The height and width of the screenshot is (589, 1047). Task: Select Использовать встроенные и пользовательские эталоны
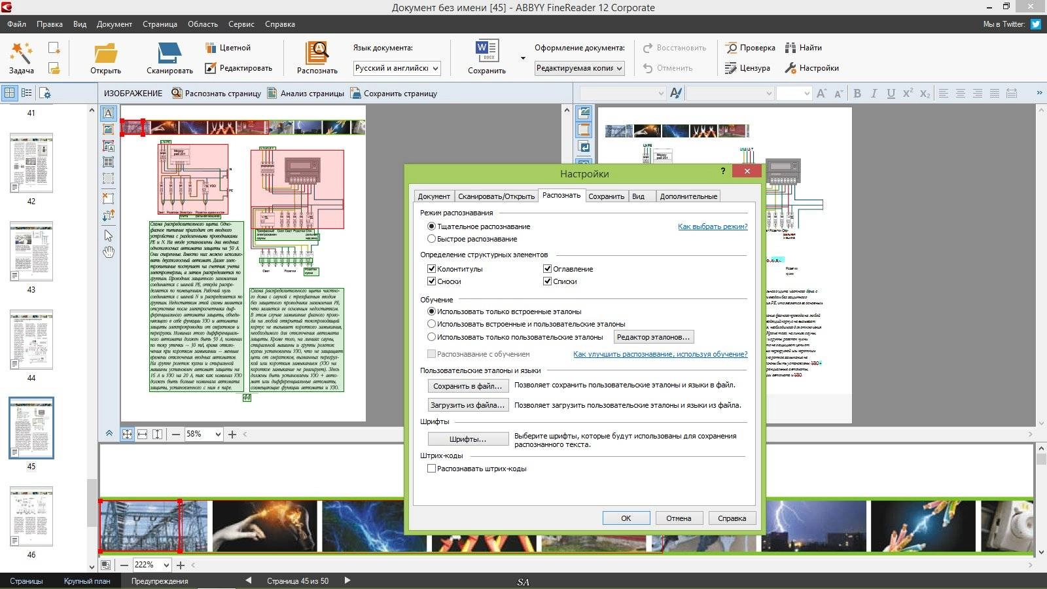(x=431, y=324)
